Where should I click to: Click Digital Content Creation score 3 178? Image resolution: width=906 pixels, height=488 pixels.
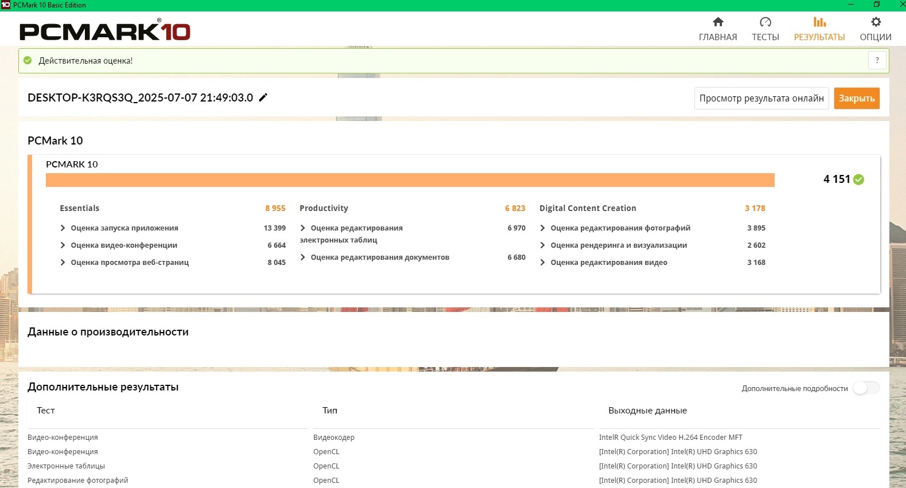pyautogui.click(x=755, y=208)
